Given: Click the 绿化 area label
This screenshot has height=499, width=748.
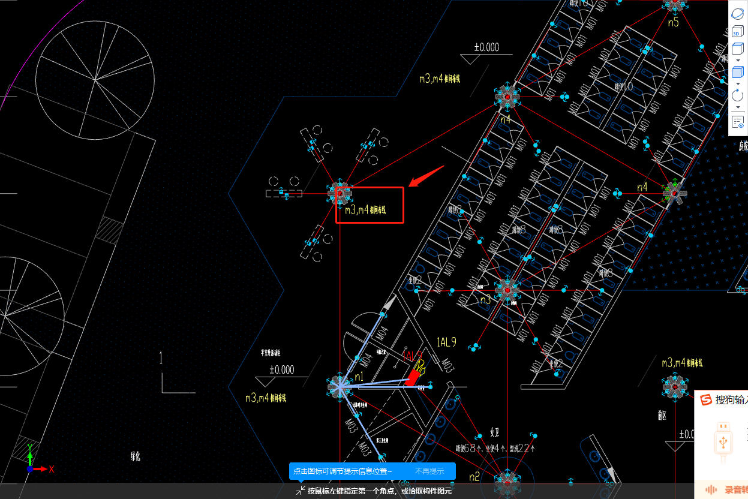Looking at the screenshot, I should [136, 456].
